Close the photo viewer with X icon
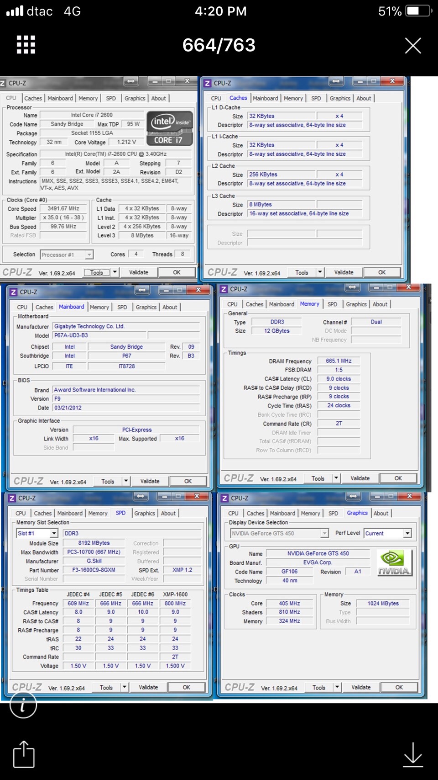 [413, 45]
